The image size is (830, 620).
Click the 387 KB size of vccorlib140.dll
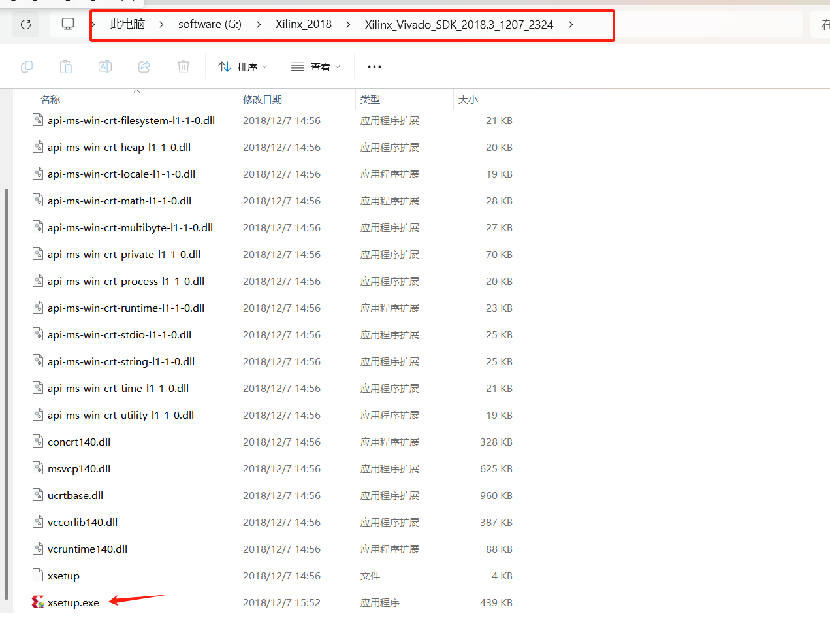pyautogui.click(x=496, y=522)
